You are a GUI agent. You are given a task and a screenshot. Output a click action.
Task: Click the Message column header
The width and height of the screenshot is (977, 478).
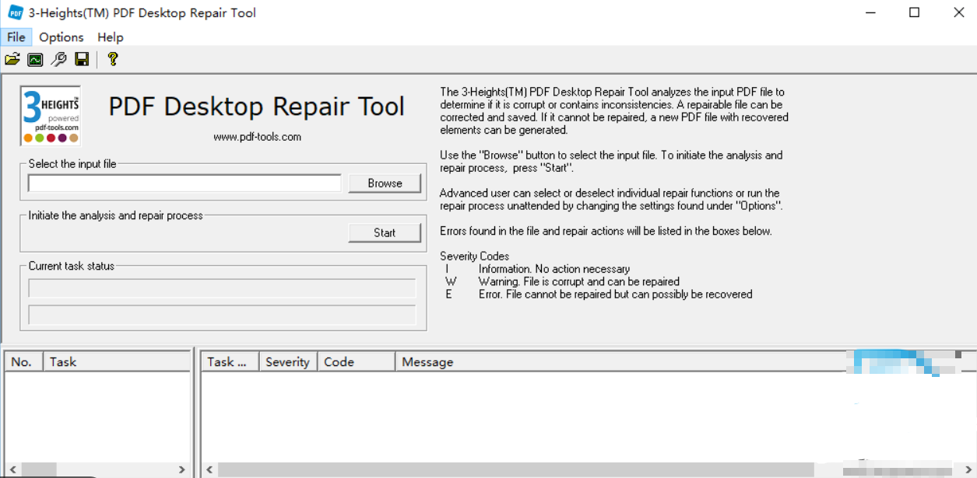427,362
